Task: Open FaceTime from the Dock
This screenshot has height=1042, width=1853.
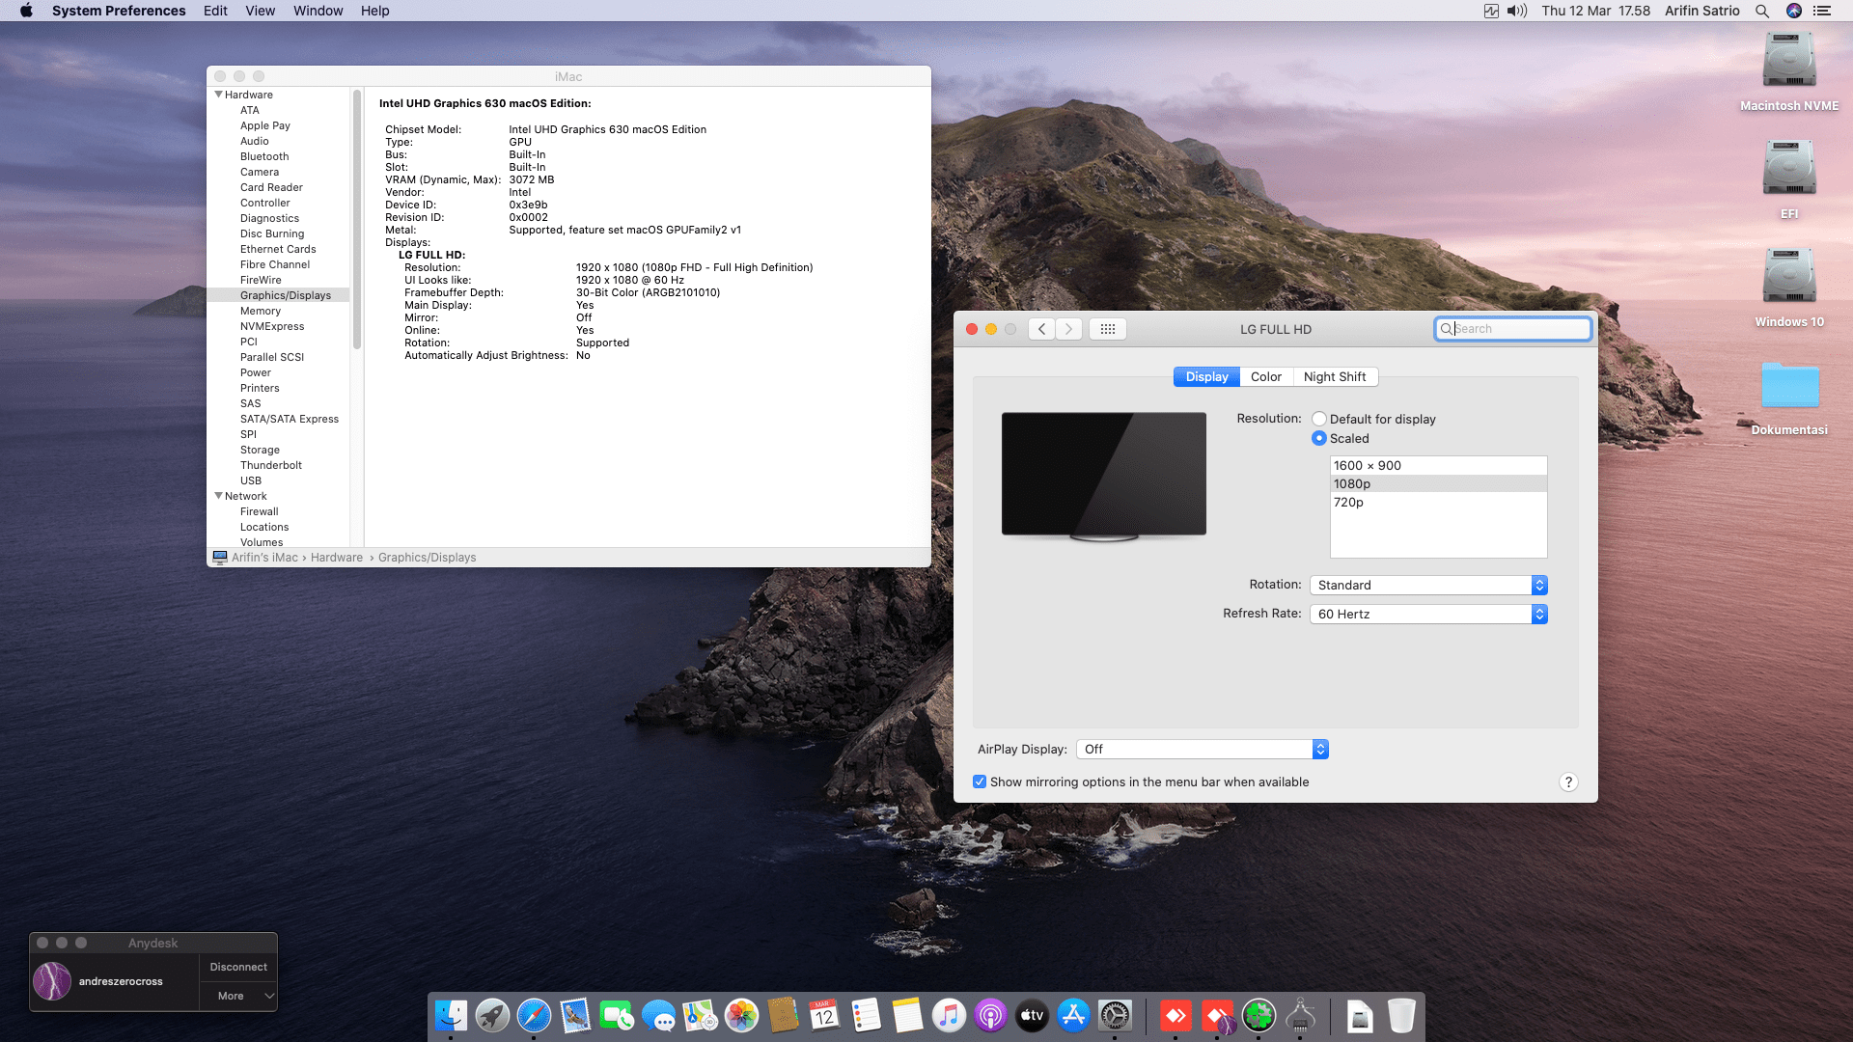Action: coord(617,1016)
